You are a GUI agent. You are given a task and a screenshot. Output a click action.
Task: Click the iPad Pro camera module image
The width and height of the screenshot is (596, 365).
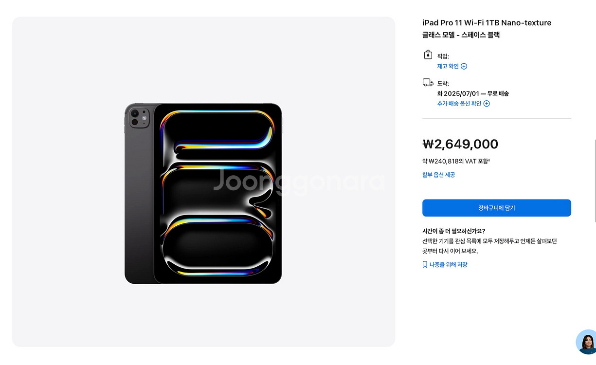(x=139, y=117)
